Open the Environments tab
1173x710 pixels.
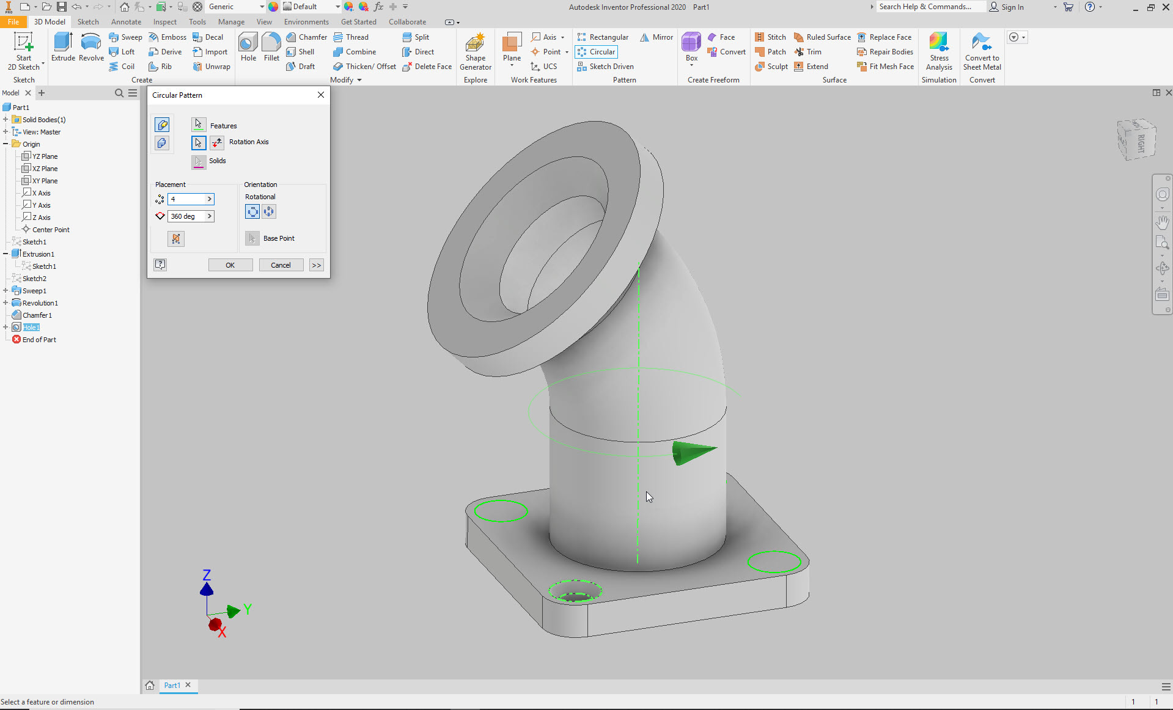306,22
